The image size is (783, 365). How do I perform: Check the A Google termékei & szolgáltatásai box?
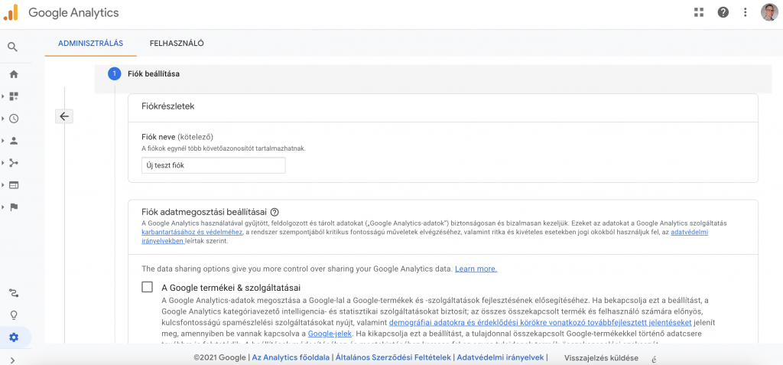coord(148,287)
